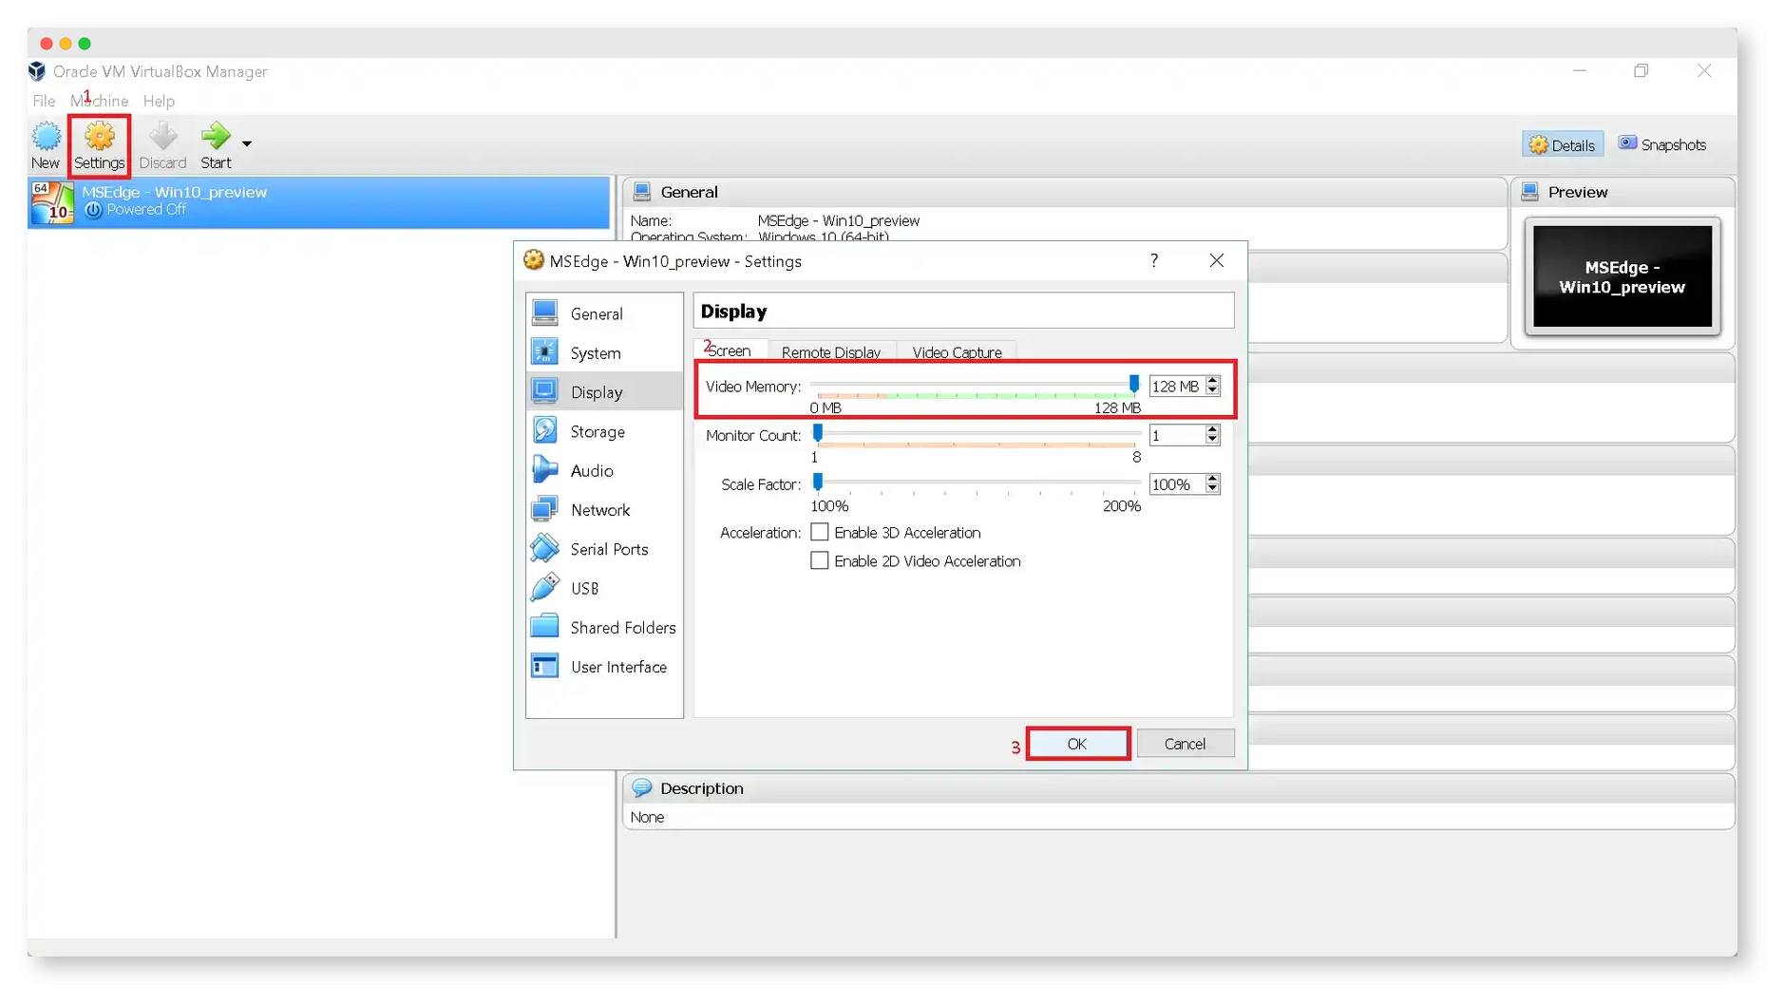Screen dimensions: 1784x1003
Task: Increase Video Memory with up stepper arrow
Action: (1212, 381)
